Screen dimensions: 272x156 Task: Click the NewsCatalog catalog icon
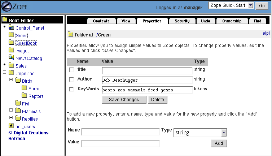(11, 58)
